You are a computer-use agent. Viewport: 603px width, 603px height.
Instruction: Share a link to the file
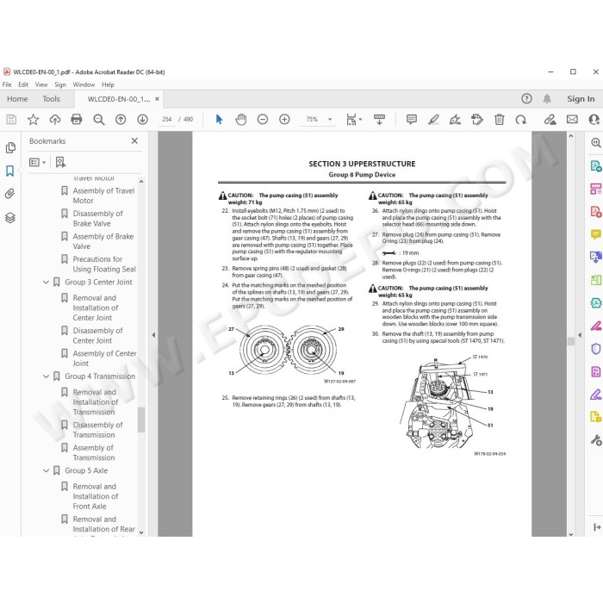[x=550, y=120]
